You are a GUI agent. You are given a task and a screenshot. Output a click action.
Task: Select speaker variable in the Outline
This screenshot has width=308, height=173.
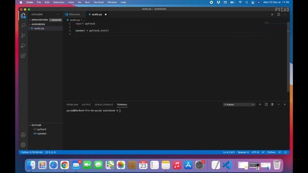click(x=42, y=134)
